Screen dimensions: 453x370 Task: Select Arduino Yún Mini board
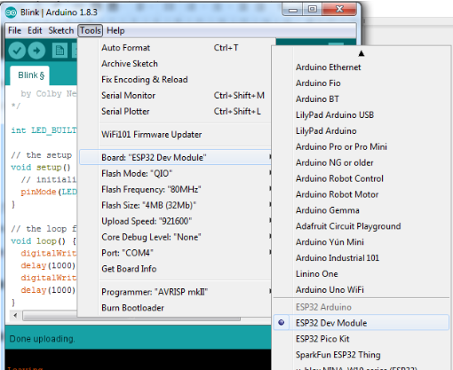tap(361, 242)
